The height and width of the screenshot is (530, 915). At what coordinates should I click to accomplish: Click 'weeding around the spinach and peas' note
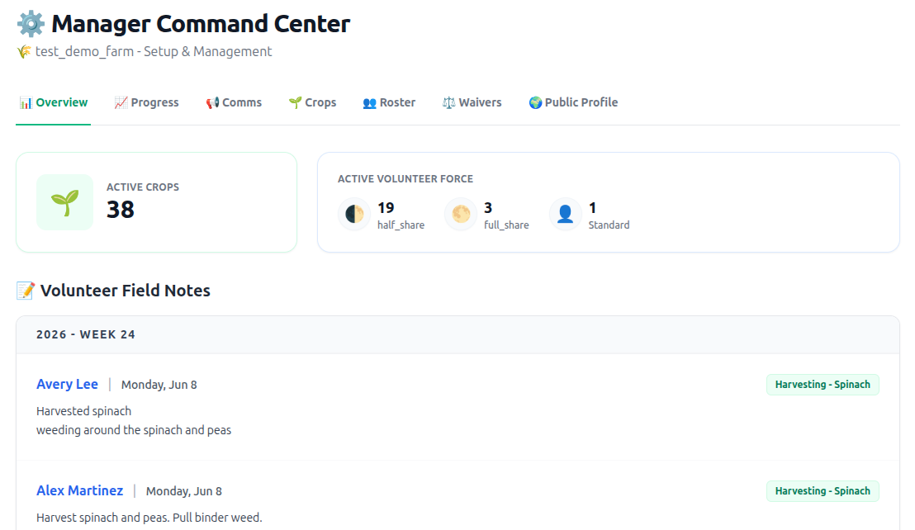[134, 430]
